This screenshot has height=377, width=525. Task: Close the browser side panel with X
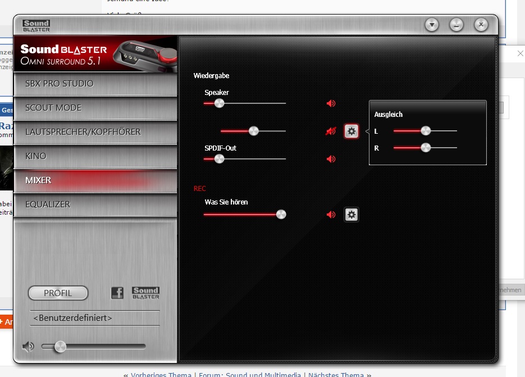click(521, 53)
